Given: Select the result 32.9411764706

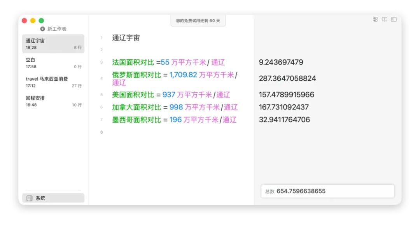Looking at the screenshot, I should 284,120.
